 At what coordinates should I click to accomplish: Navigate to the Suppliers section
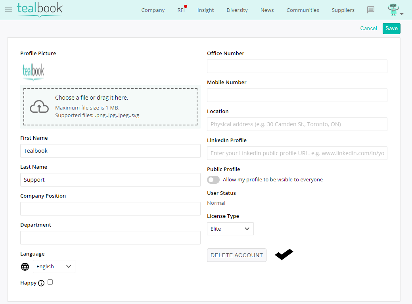click(343, 10)
